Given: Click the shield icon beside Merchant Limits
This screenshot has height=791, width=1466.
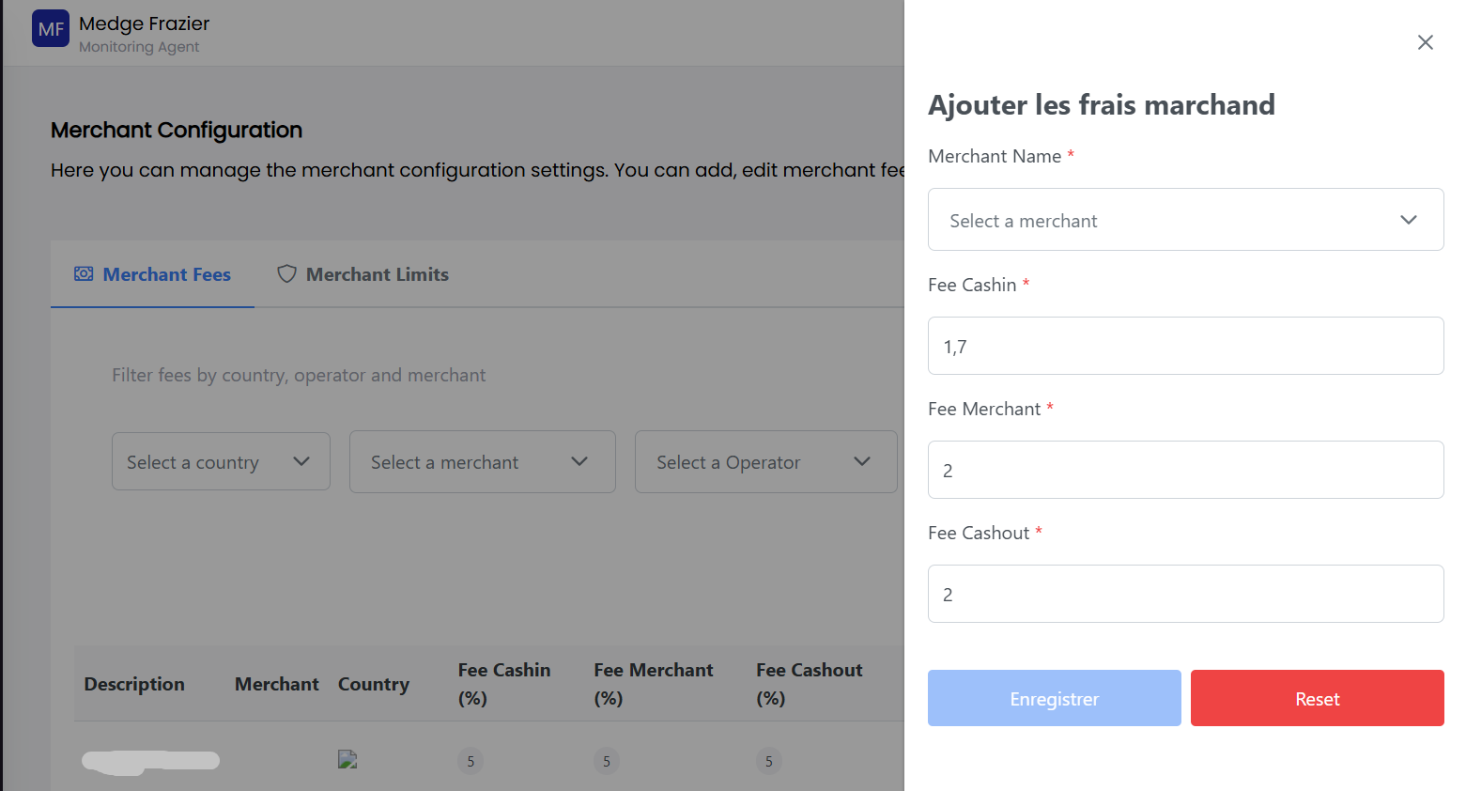Looking at the screenshot, I should [x=286, y=273].
